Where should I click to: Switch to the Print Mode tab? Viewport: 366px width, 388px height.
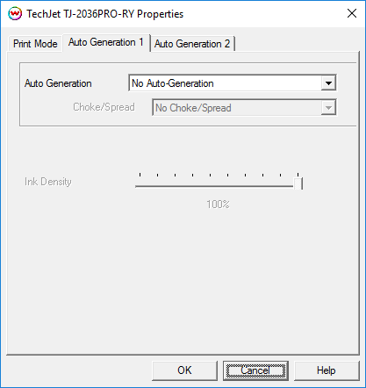(x=35, y=44)
